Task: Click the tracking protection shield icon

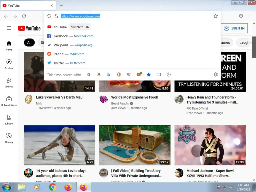Action: (49, 16)
